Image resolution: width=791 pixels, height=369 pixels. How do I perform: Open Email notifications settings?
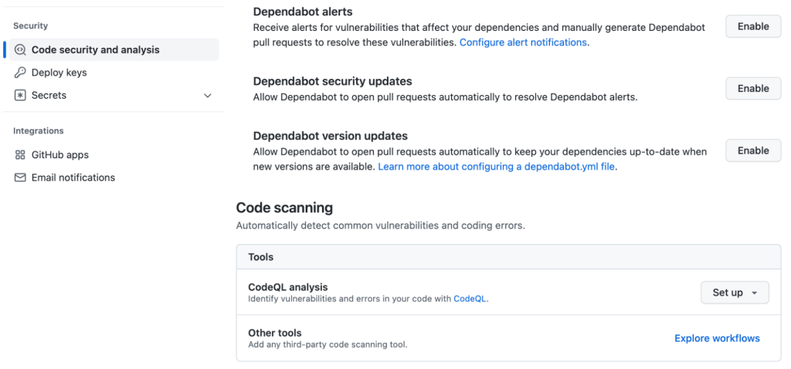pyautogui.click(x=73, y=178)
